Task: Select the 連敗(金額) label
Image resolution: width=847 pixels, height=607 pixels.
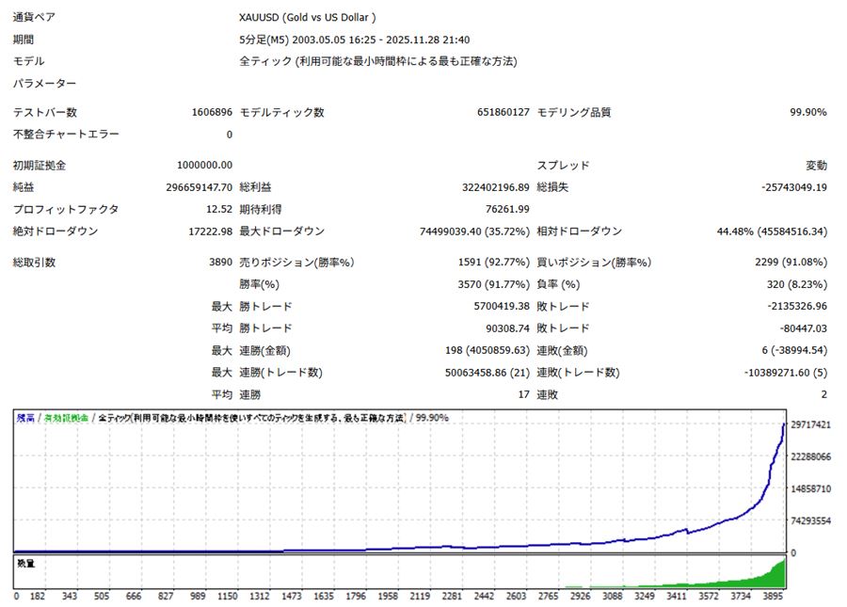Action: (x=562, y=350)
